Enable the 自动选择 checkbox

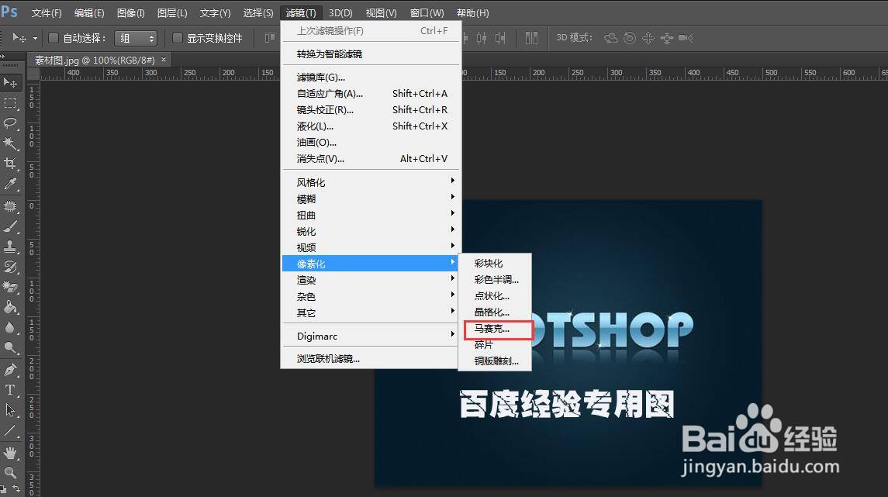pyautogui.click(x=53, y=37)
